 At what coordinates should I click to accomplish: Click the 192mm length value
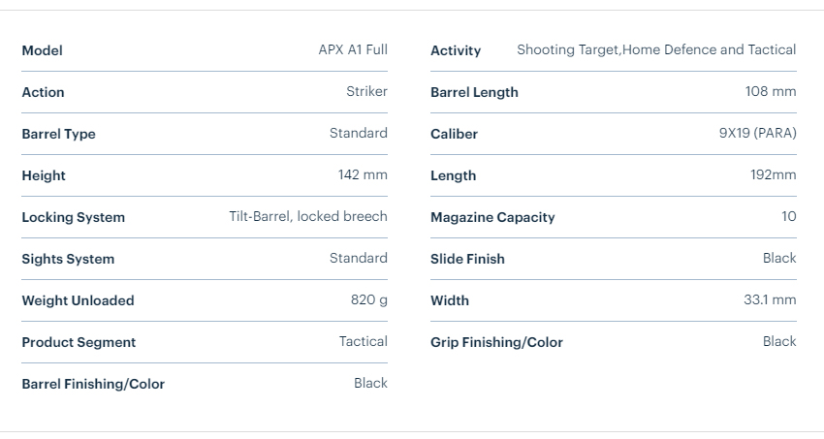(773, 174)
